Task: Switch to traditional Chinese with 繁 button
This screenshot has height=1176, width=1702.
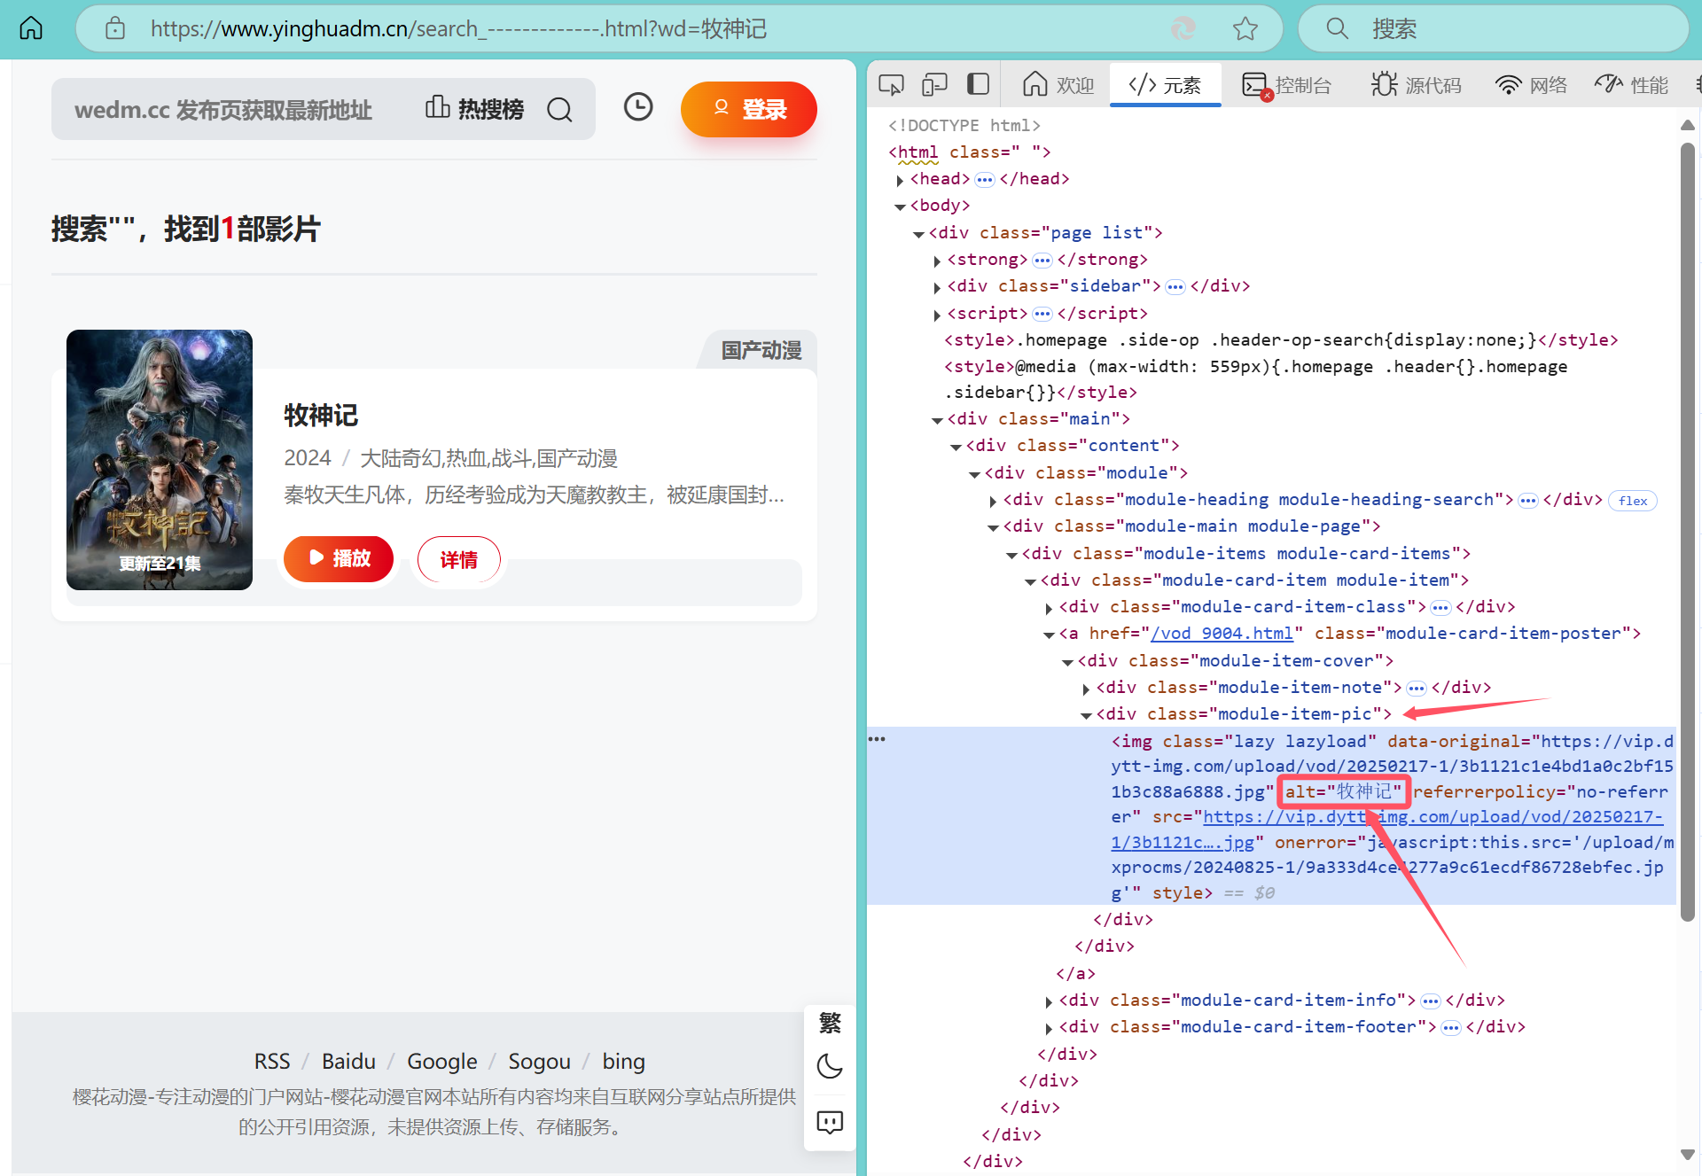Action: pos(830,1023)
